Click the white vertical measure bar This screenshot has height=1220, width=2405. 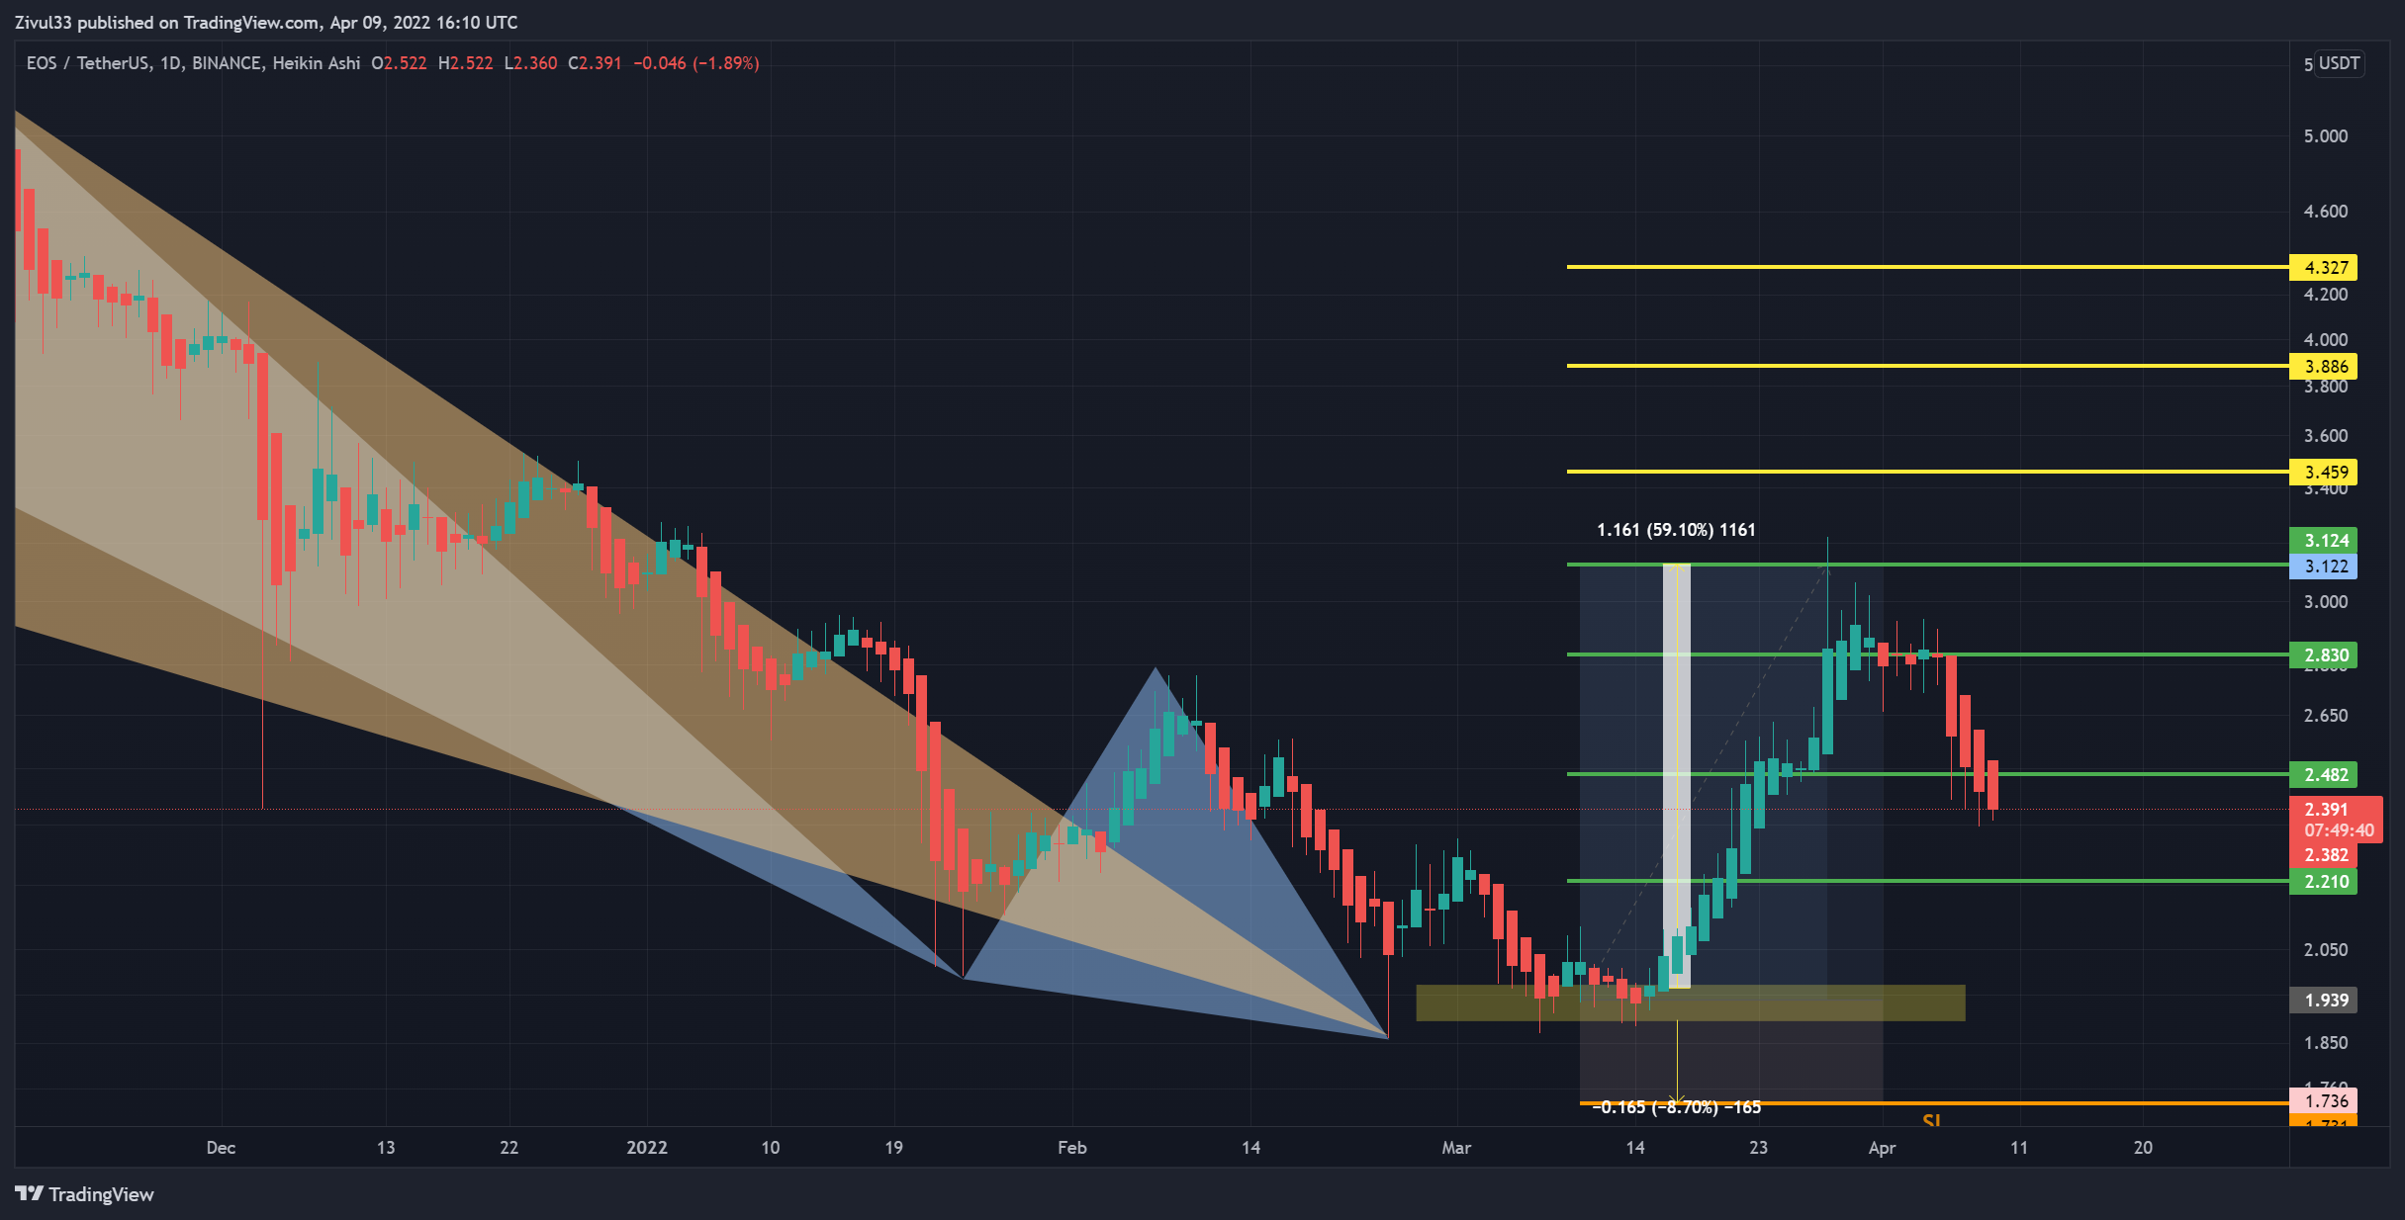click(1677, 776)
